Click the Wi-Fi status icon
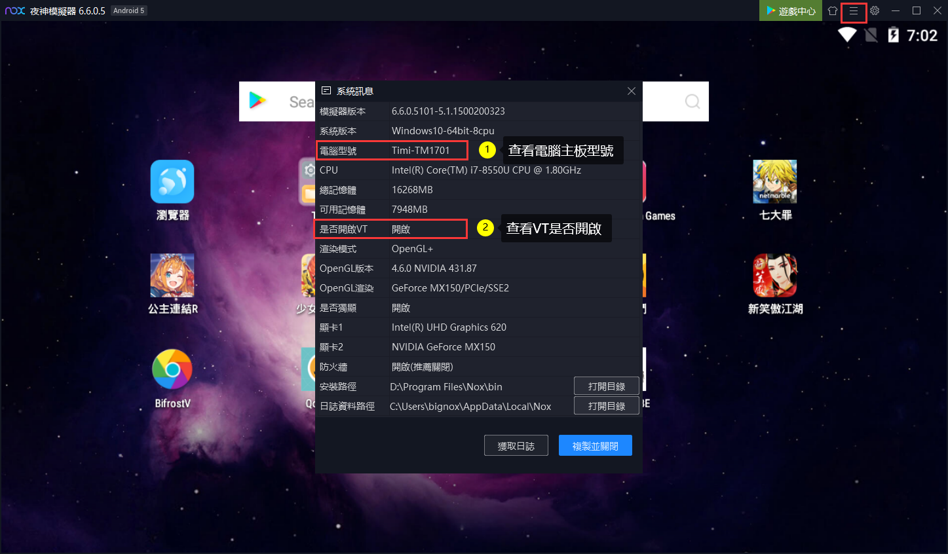948x554 pixels. (x=847, y=35)
